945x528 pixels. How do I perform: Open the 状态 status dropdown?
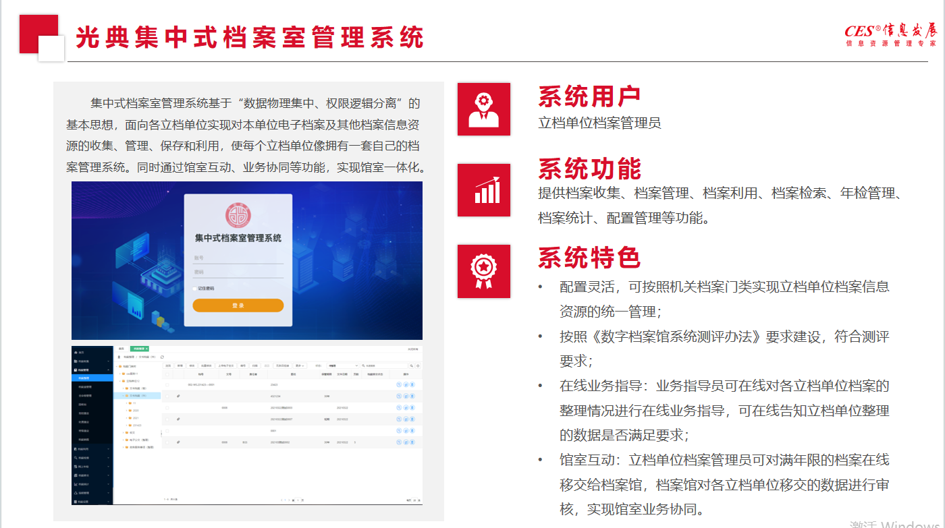[343, 365]
